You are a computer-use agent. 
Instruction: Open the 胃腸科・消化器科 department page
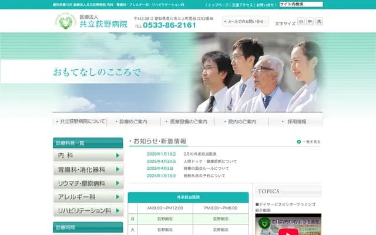(x=88, y=169)
